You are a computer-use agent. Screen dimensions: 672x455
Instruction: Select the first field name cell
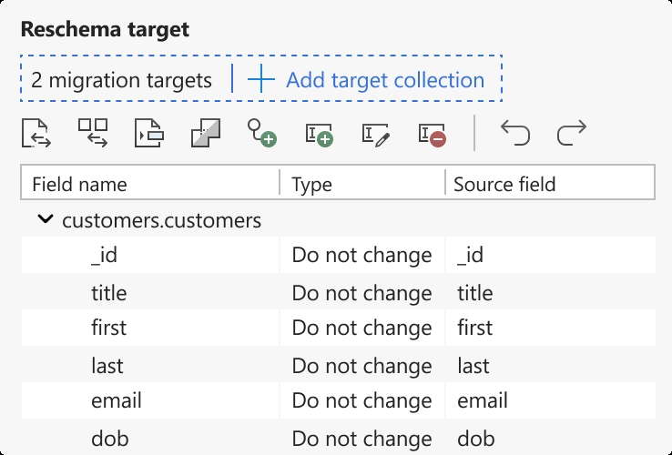pos(150,328)
